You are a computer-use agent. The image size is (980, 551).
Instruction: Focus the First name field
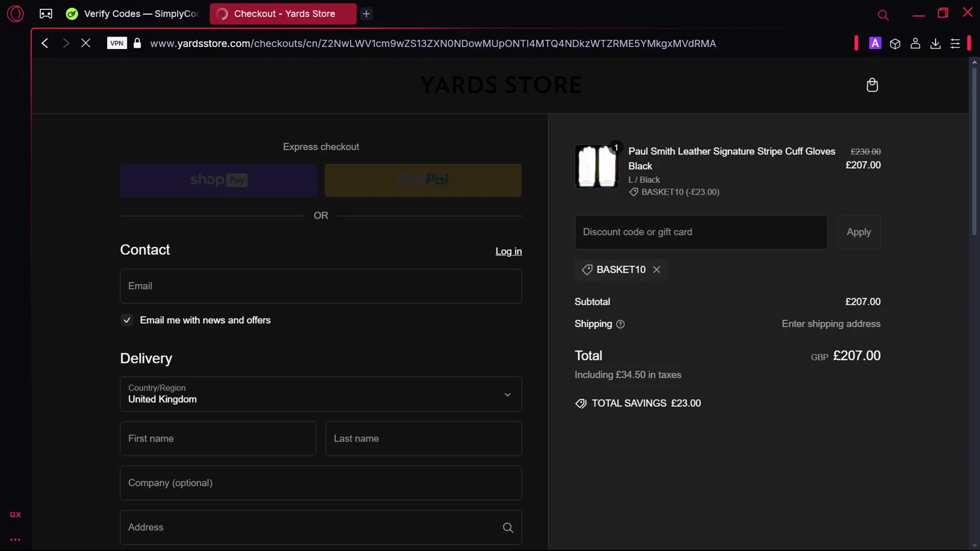[x=218, y=439]
